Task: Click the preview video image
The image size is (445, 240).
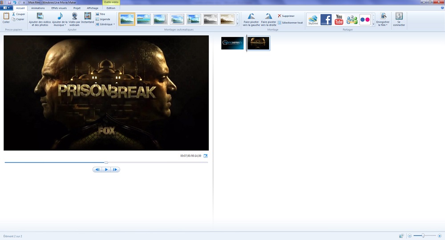Action: [x=106, y=93]
